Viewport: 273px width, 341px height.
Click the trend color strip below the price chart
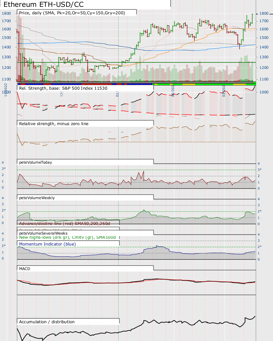click(136, 84)
